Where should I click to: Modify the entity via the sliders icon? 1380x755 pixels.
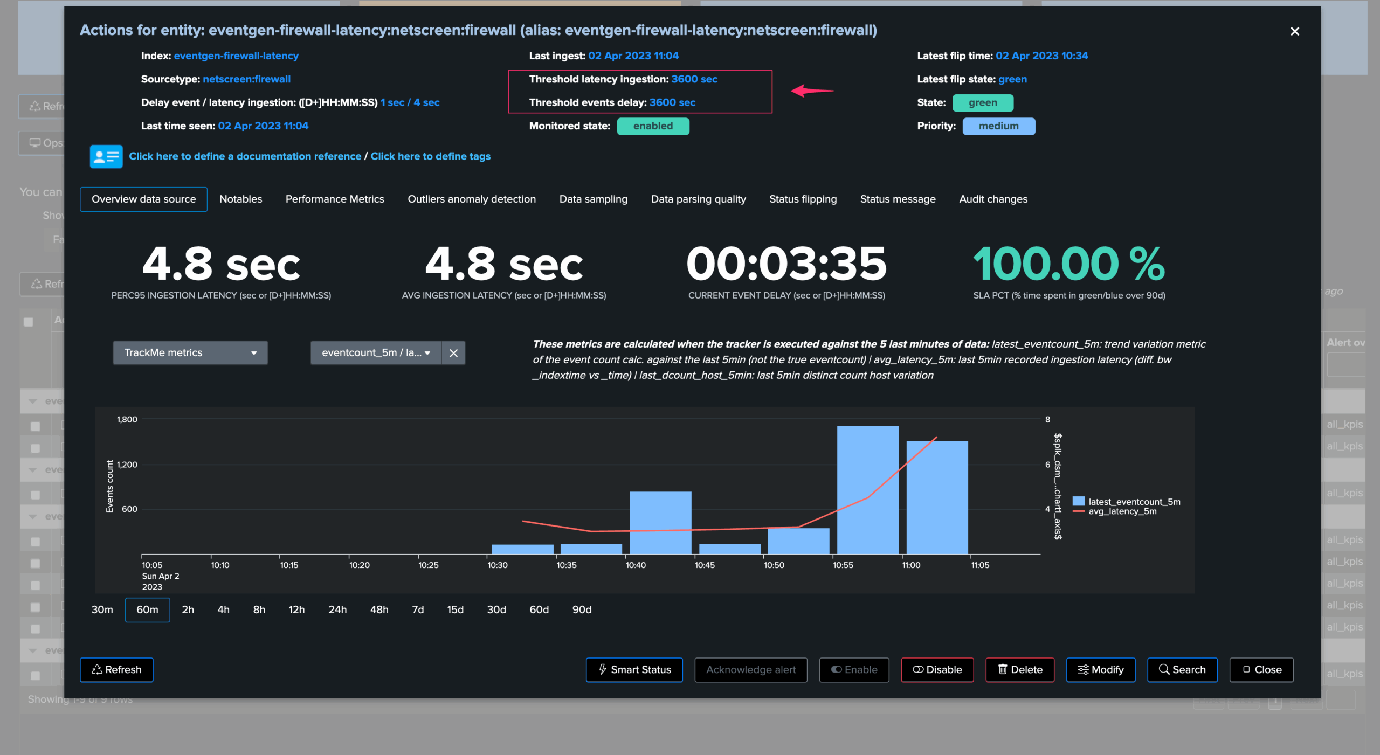pos(1084,669)
